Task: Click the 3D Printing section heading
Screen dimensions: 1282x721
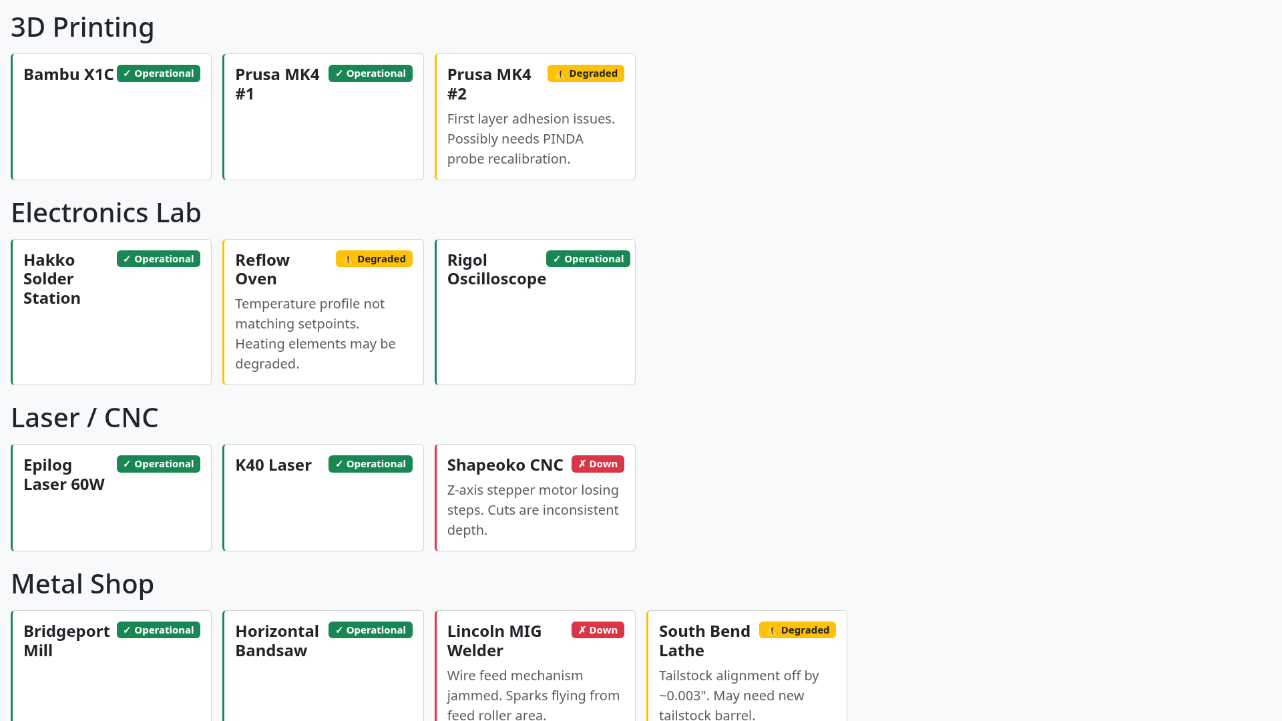Action: click(83, 27)
